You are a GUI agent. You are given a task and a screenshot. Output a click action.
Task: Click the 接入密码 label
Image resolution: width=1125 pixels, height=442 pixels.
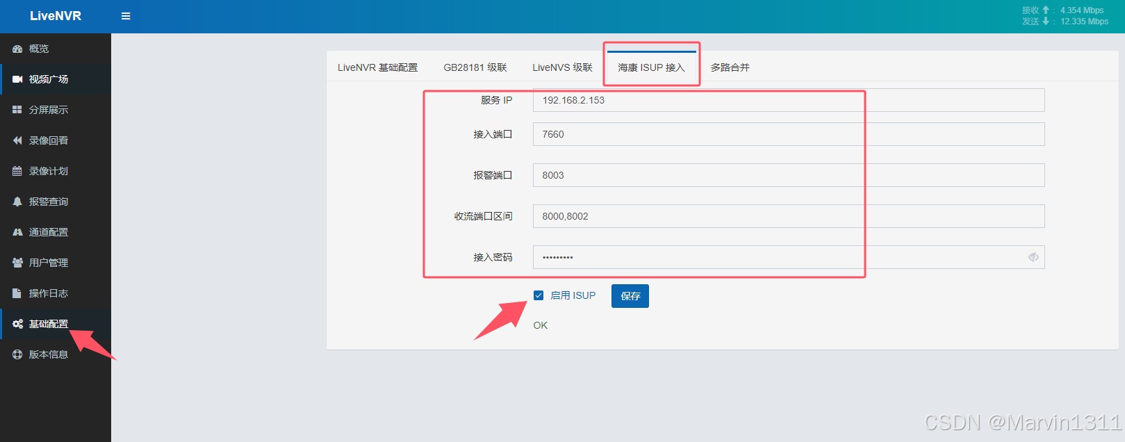coord(493,257)
